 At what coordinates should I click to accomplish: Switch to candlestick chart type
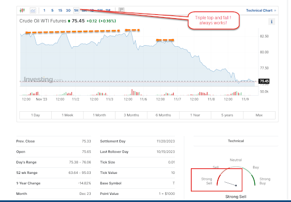(x=22, y=10)
